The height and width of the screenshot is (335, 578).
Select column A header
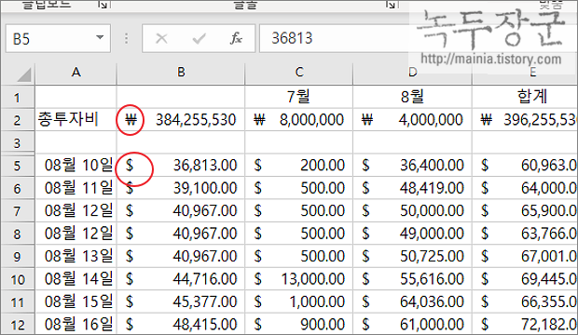[76, 73]
